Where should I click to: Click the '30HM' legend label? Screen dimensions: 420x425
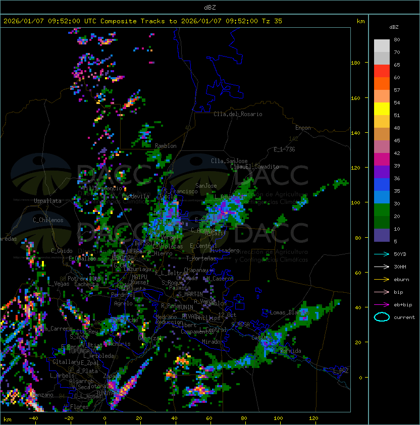(400, 267)
